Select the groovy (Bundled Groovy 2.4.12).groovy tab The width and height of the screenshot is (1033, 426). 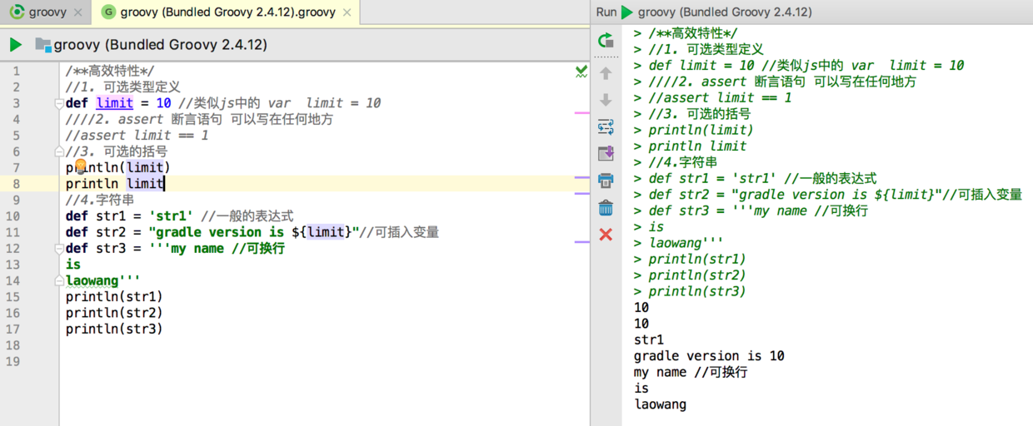coord(227,12)
